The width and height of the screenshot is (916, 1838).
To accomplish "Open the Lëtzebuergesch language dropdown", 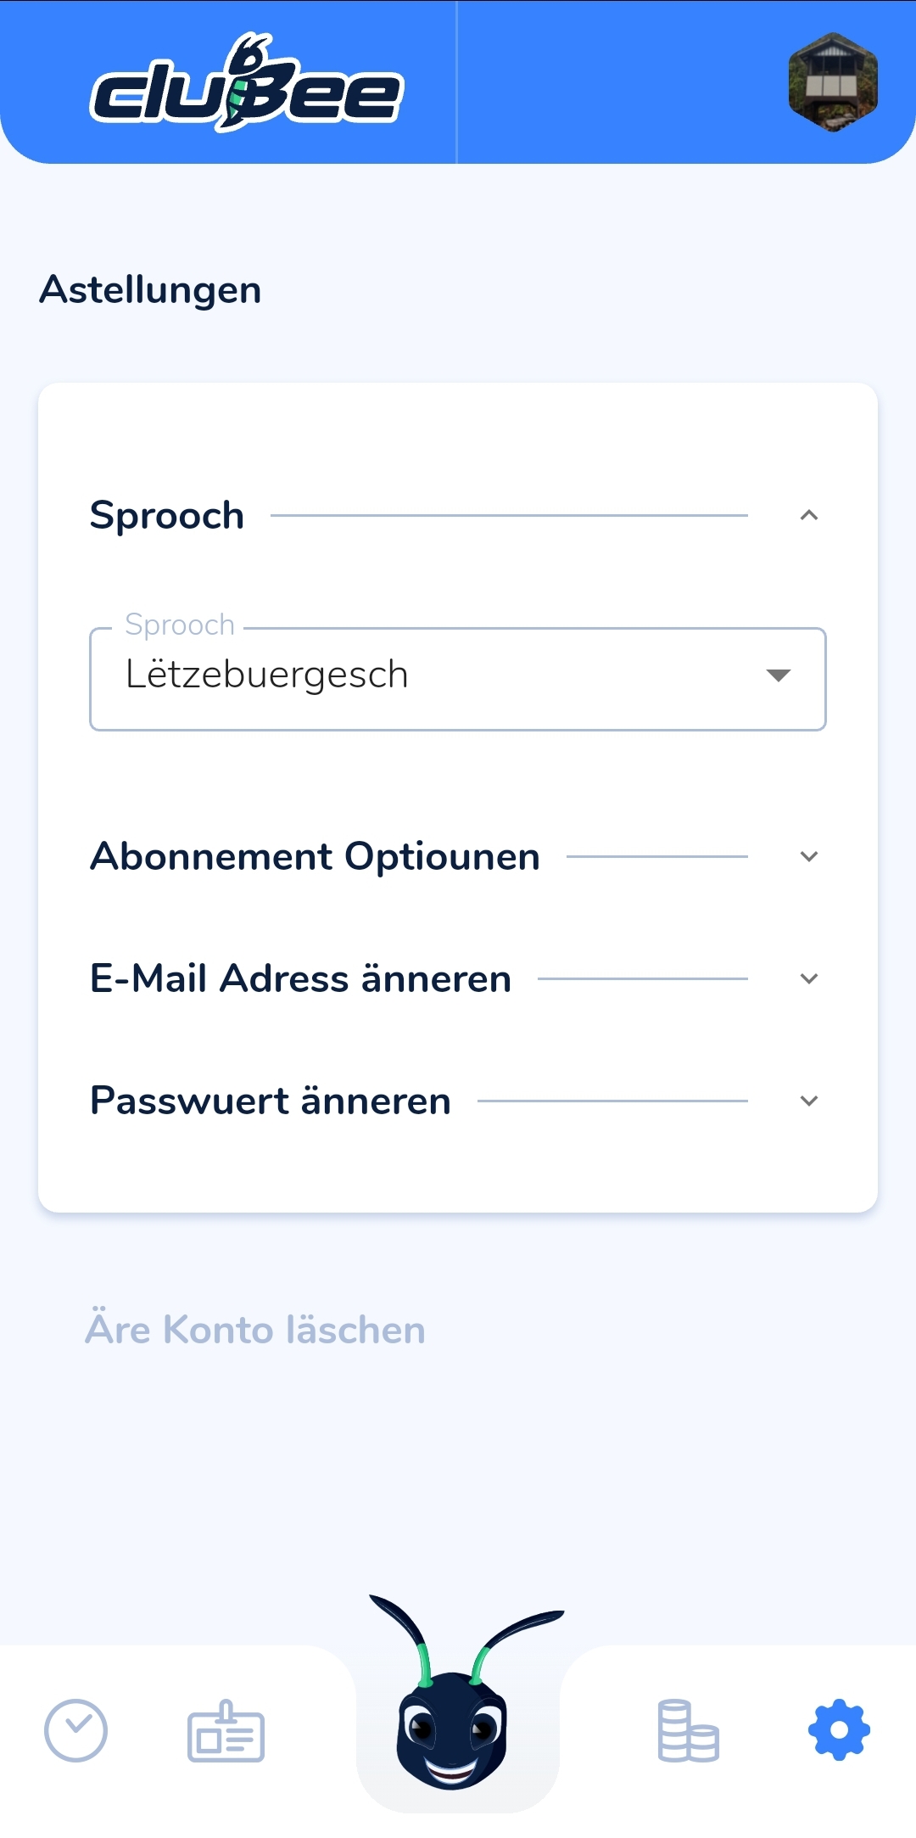I will point(458,679).
